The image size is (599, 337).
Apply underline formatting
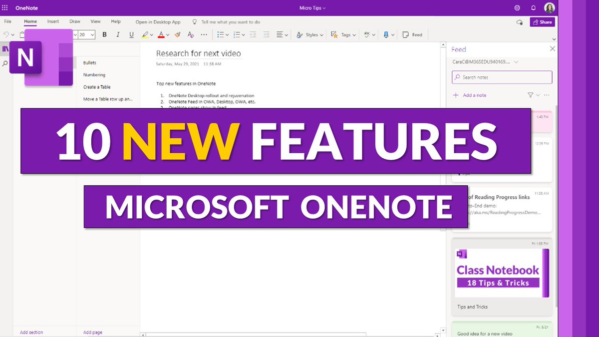(131, 34)
